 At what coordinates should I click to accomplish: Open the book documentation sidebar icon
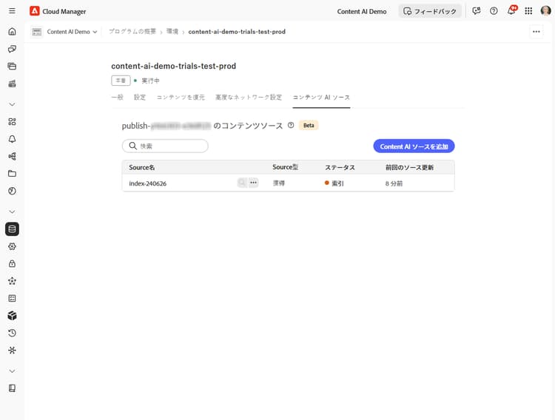click(x=12, y=388)
